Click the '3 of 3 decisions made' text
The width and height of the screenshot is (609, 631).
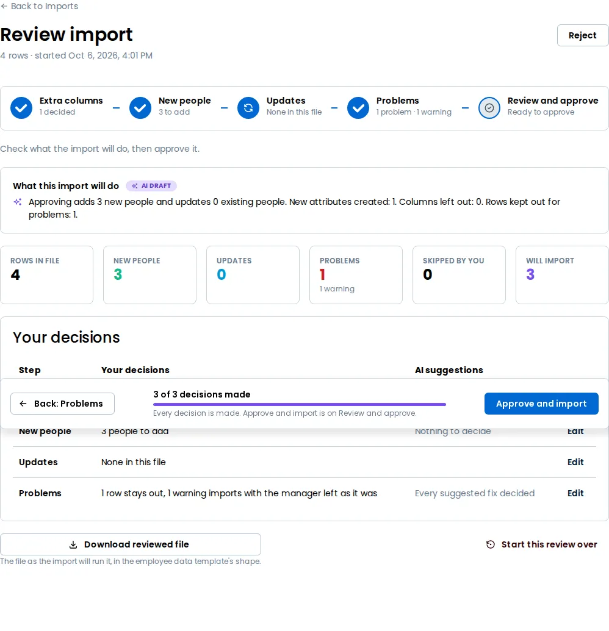(x=202, y=394)
